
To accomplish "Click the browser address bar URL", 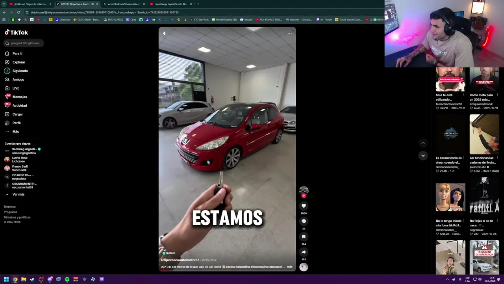I will (105, 12).
